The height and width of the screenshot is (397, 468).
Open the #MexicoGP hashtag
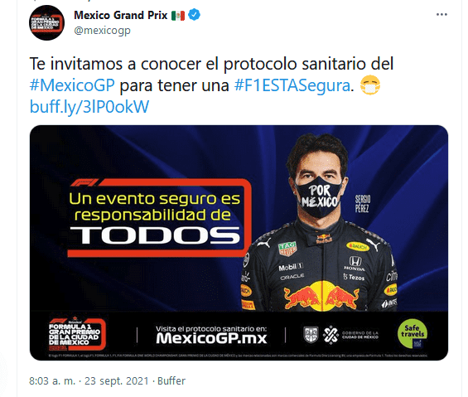point(72,85)
